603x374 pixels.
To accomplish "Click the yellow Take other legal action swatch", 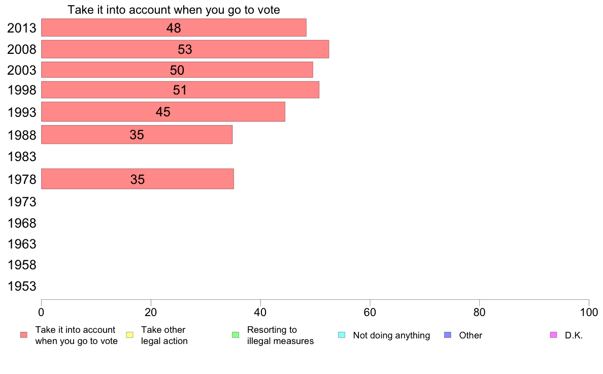I will [129, 335].
